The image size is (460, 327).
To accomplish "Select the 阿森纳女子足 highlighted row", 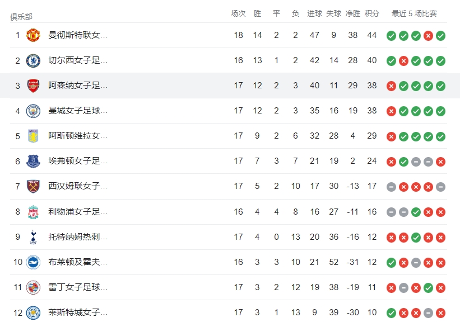I will point(230,86).
